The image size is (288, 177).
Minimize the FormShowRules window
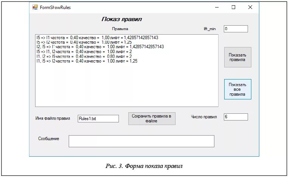coord(217,7)
